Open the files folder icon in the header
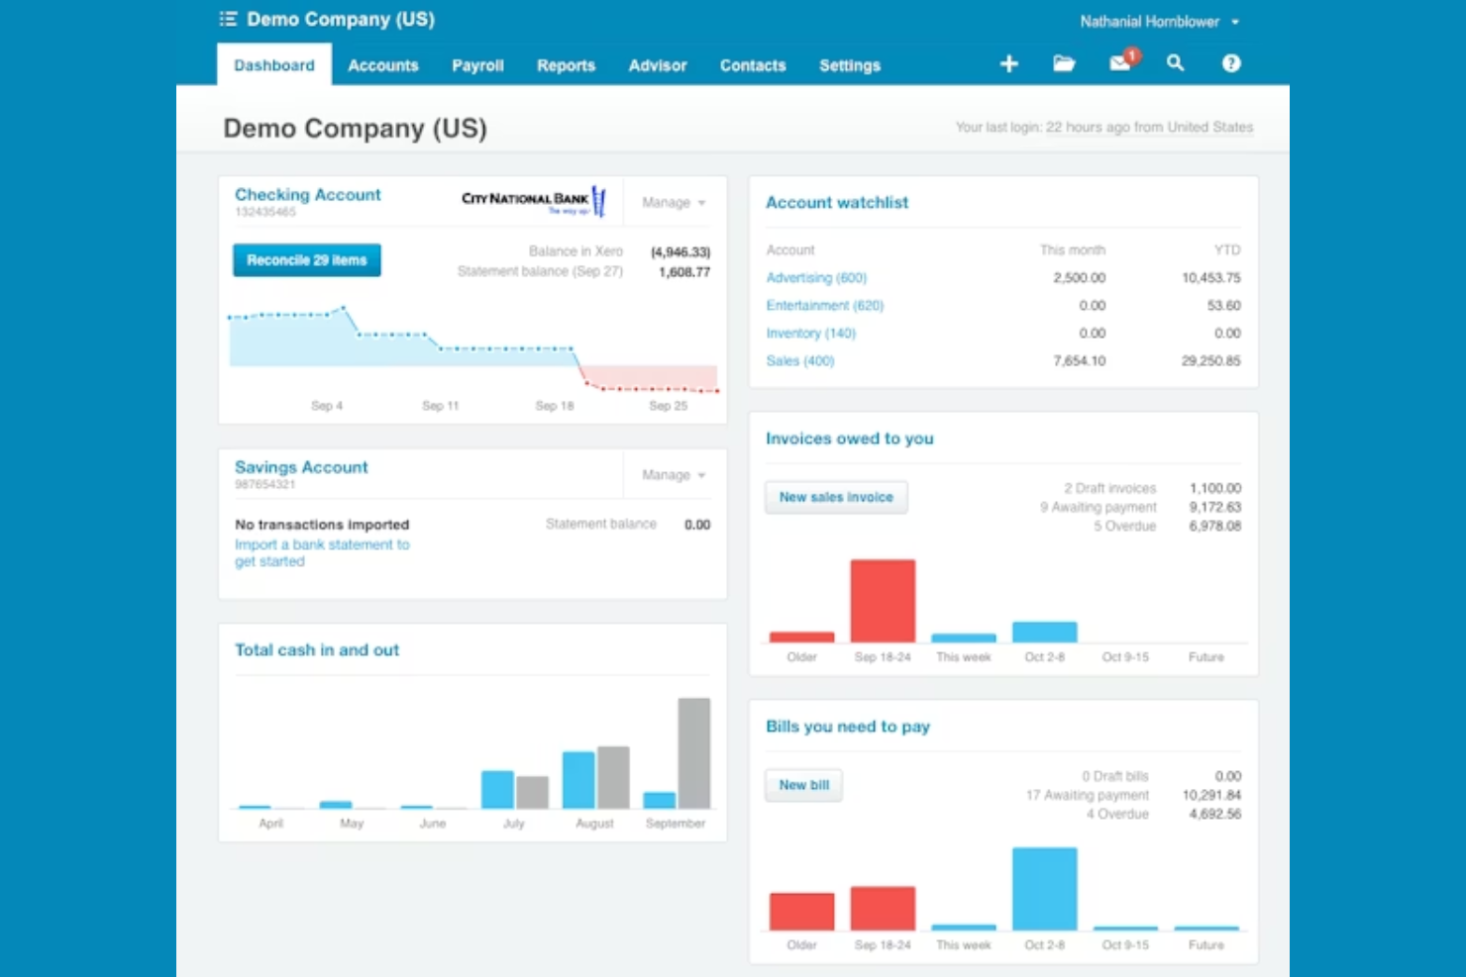1466x977 pixels. coord(1064,63)
